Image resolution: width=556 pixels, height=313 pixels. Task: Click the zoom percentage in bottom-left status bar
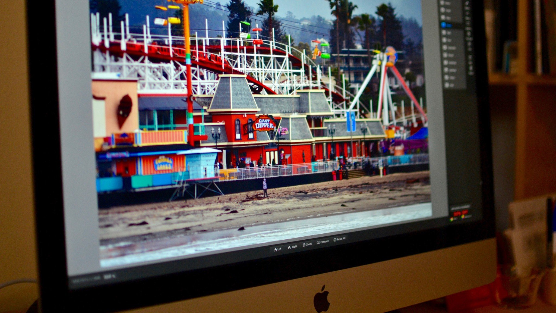click(x=109, y=276)
